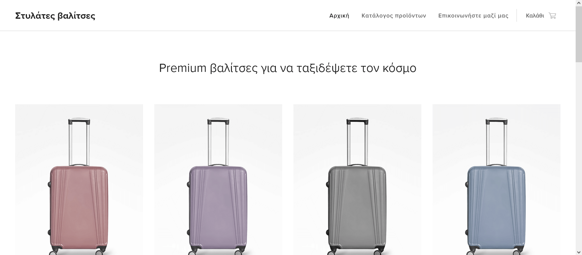Open Κατάλογος προϊόντων menu item
The width and height of the screenshot is (582, 255).
(394, 16)
